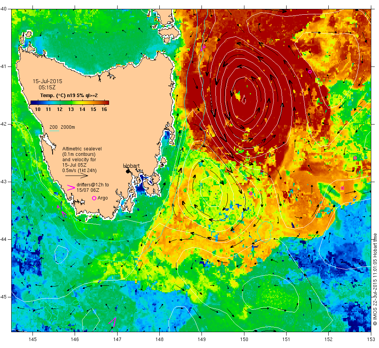Viewport: 379px width, 348px height.
Task: Click the '0.5m/s (1kt 24h)' legend text
Action: coord(80,171)
